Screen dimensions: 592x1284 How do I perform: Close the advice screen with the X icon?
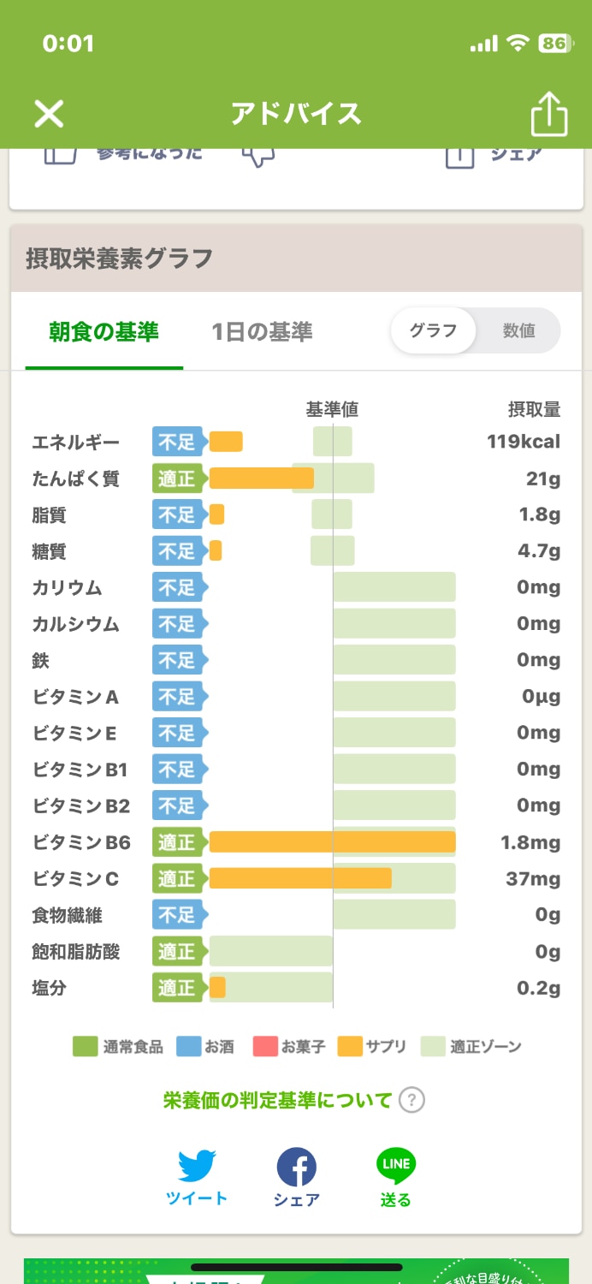(48, 114)
